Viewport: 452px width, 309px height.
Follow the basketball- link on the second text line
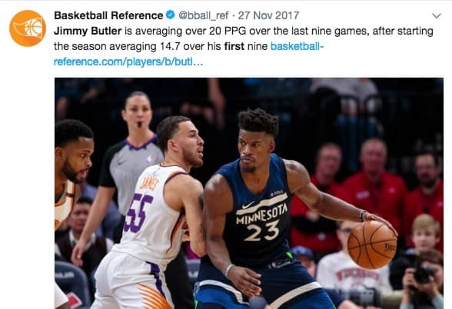coord(297,46)
